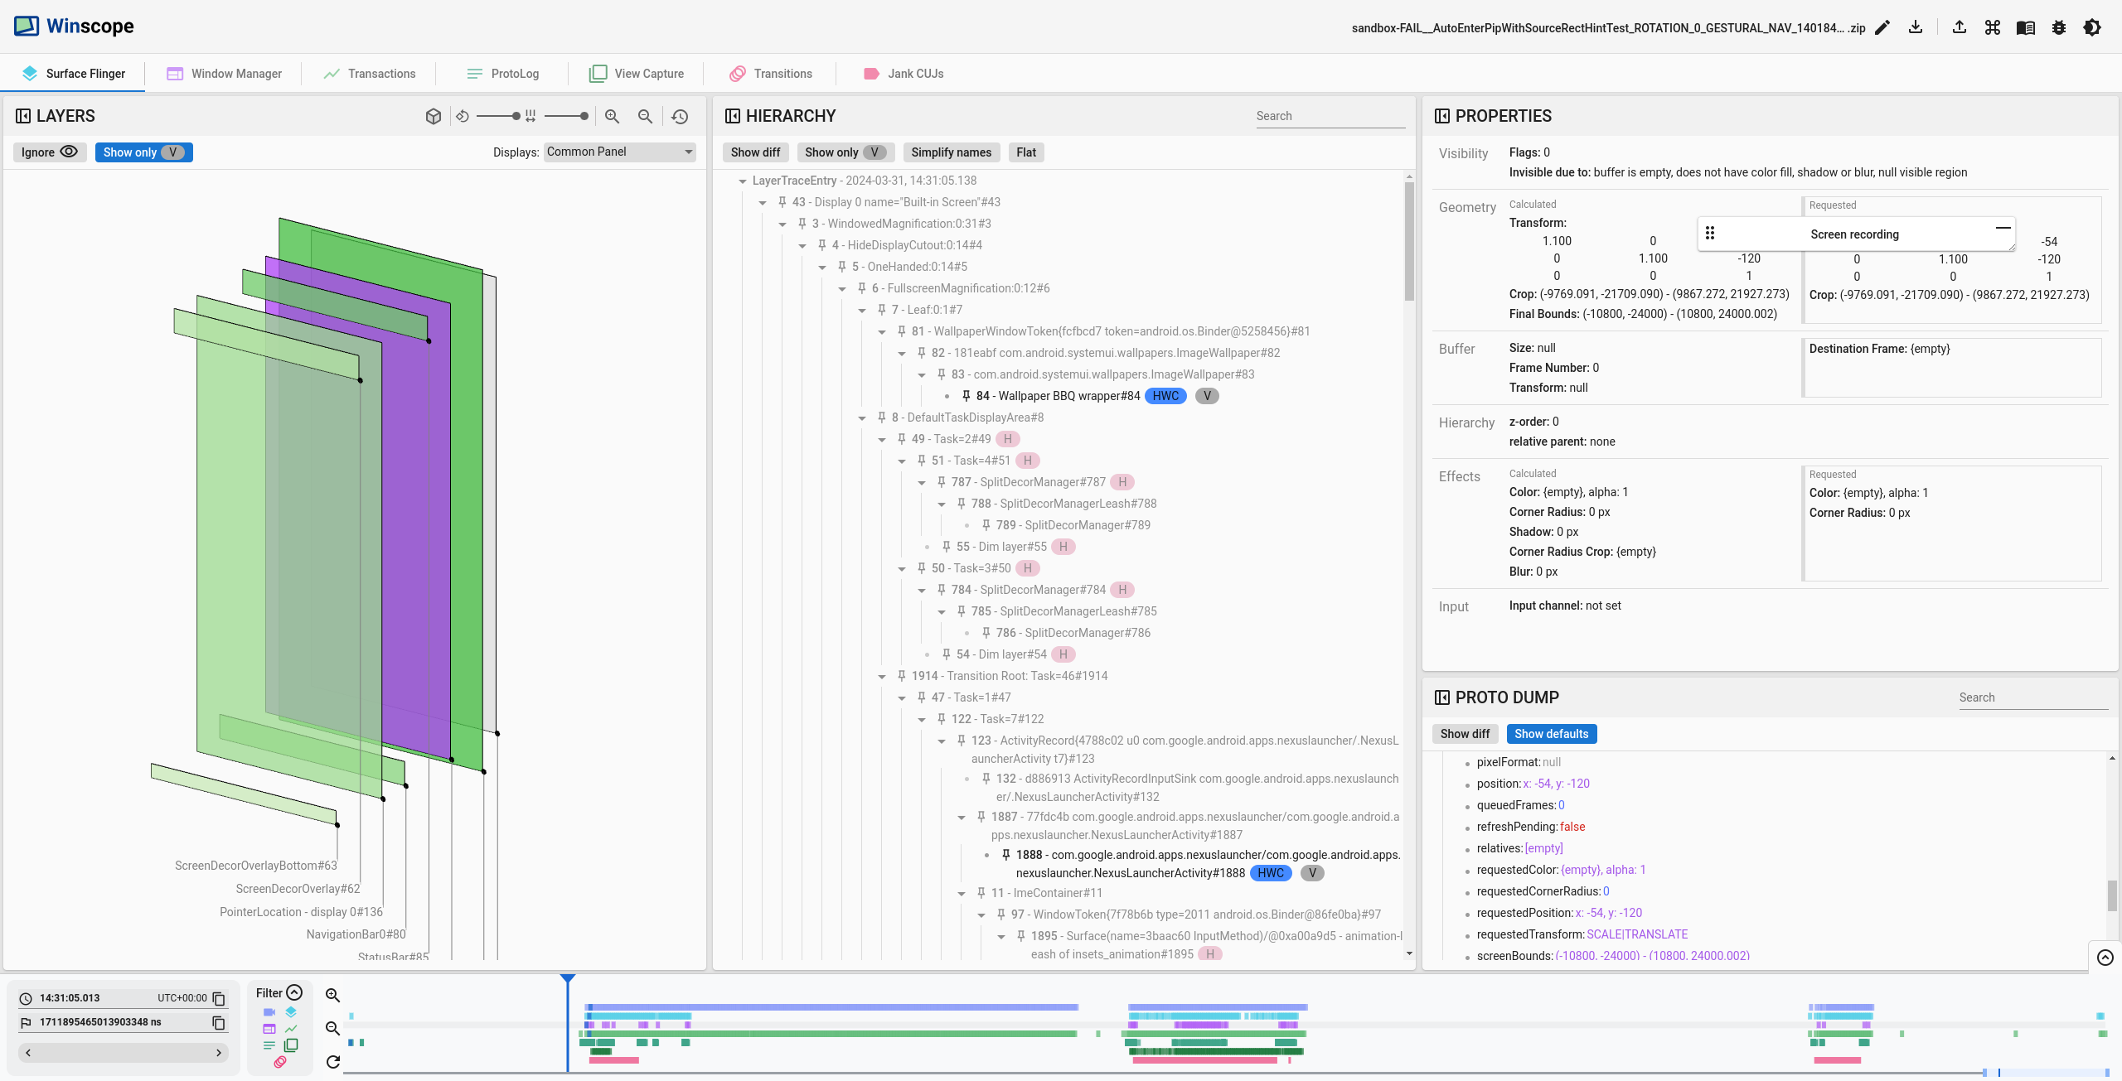Image resolution: width=2122 pixels, height=1081 pixels.
Task: Click the Surface Flinger tab
Action: 85,72
